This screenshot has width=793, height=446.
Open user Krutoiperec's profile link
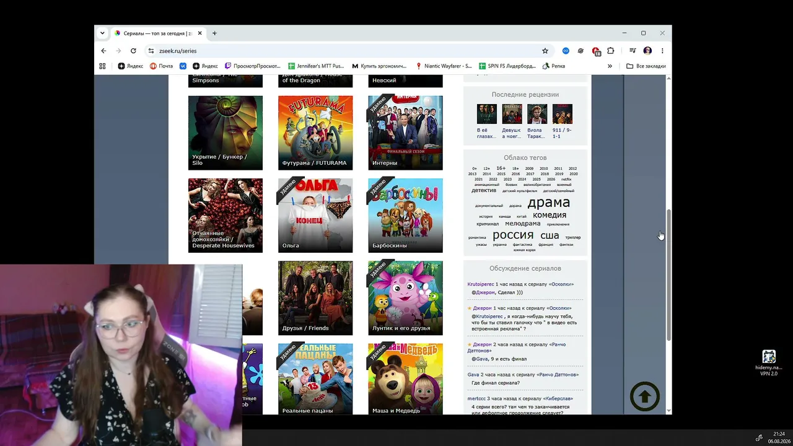pos(481,284)
